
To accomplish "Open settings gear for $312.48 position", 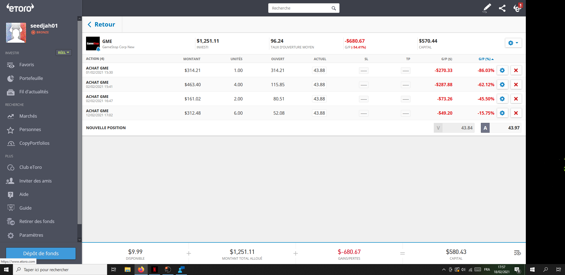I will pos(502,113).
